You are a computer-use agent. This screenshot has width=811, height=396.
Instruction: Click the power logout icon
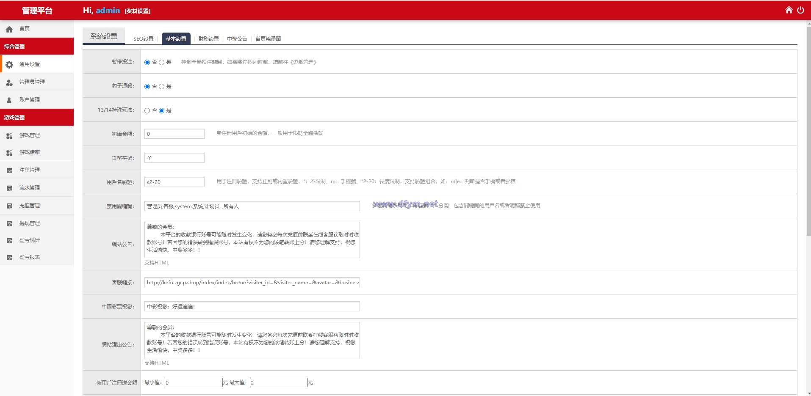point(800,10)
